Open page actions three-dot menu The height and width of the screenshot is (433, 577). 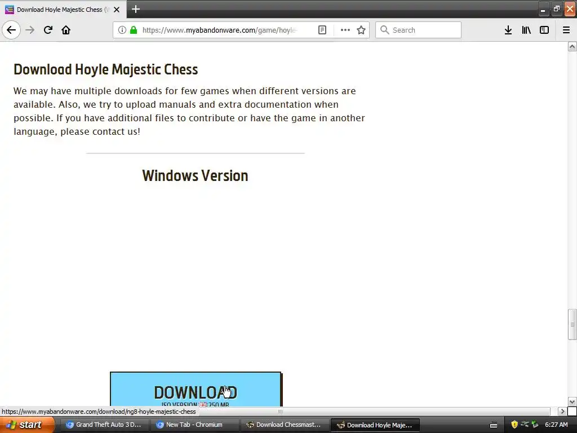tap(345, 30)
